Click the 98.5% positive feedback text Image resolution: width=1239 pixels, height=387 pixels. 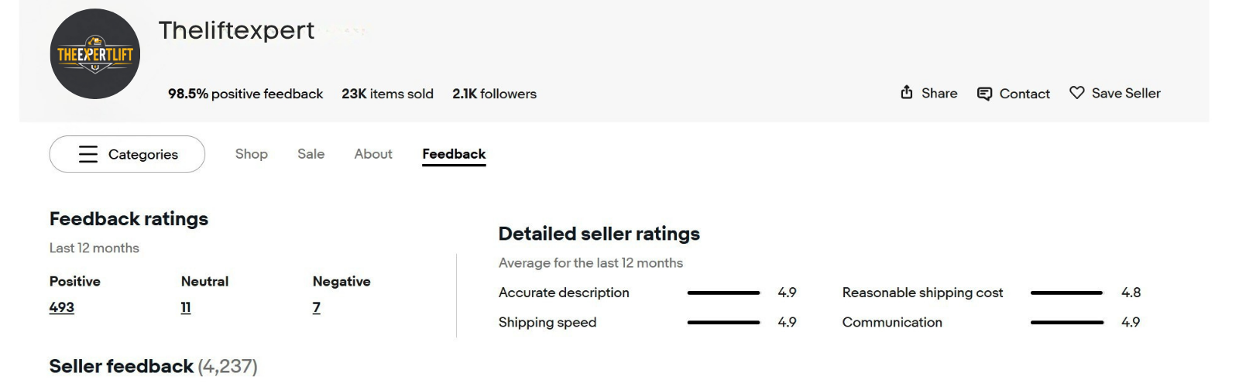pyautogui.click(x=245, y=94)
